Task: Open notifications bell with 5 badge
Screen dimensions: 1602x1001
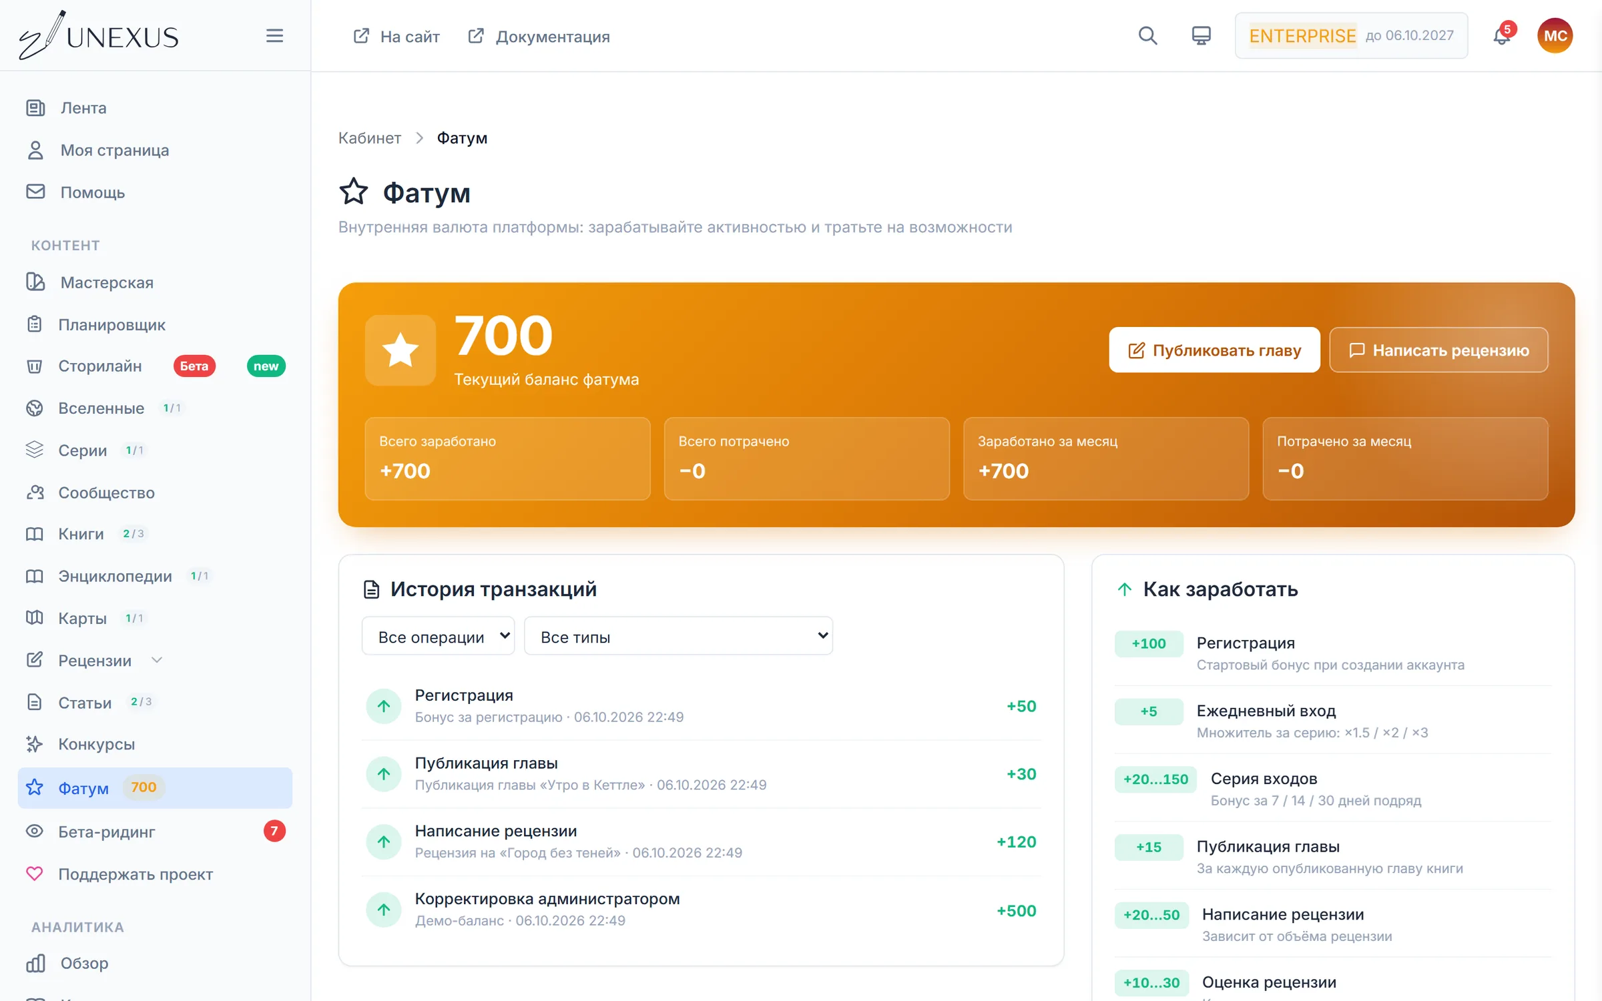Action: click(x=1502, y=35)
